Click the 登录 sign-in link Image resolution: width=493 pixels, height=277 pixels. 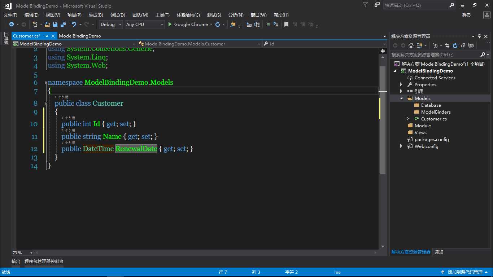click(467, 15)
